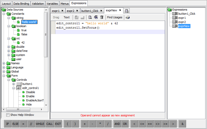Viewport: 207px width, 129px height.
Task: Click the print icon in editor toolbar
Action: click(x=128, y=17)
